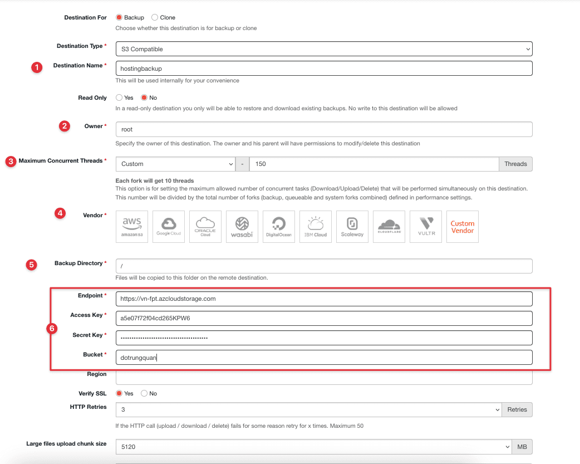Select the Amazon S3 vendor icon
Image resolution: width=580 pixels, height=464 pixels.
(132, 227)
